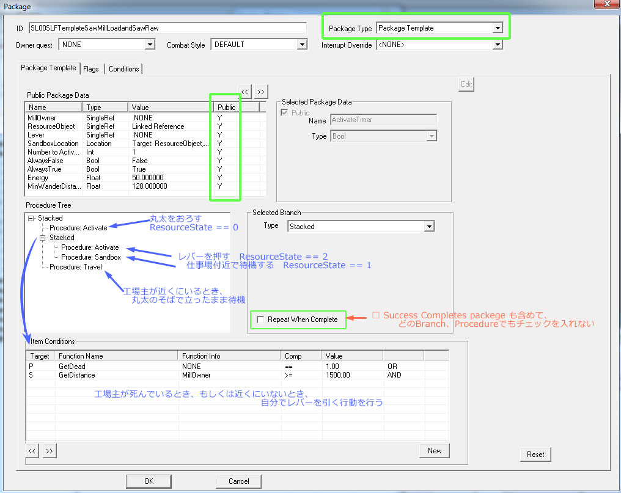Select the Procedure: Travel tree item

pos(76,267)
